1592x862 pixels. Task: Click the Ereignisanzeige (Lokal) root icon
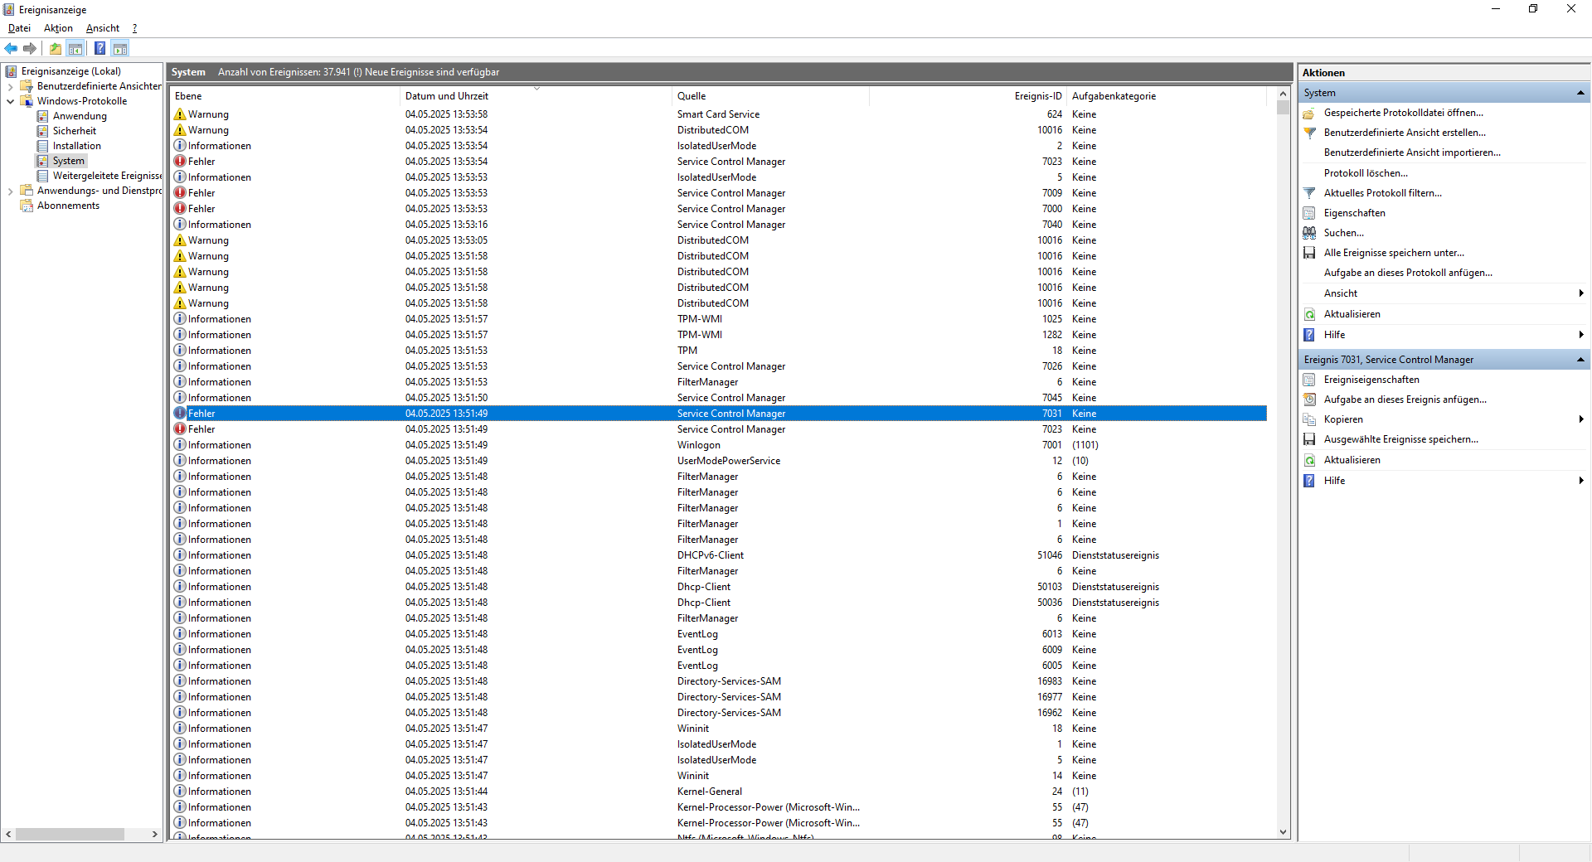point(11,71)
